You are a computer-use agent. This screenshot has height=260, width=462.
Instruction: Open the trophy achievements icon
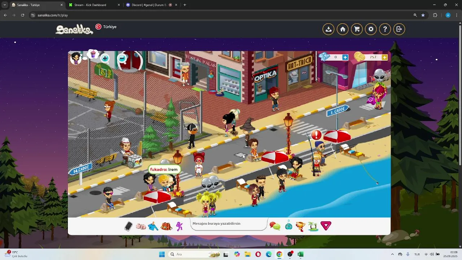pyautogui.click(x=300, y=226)
